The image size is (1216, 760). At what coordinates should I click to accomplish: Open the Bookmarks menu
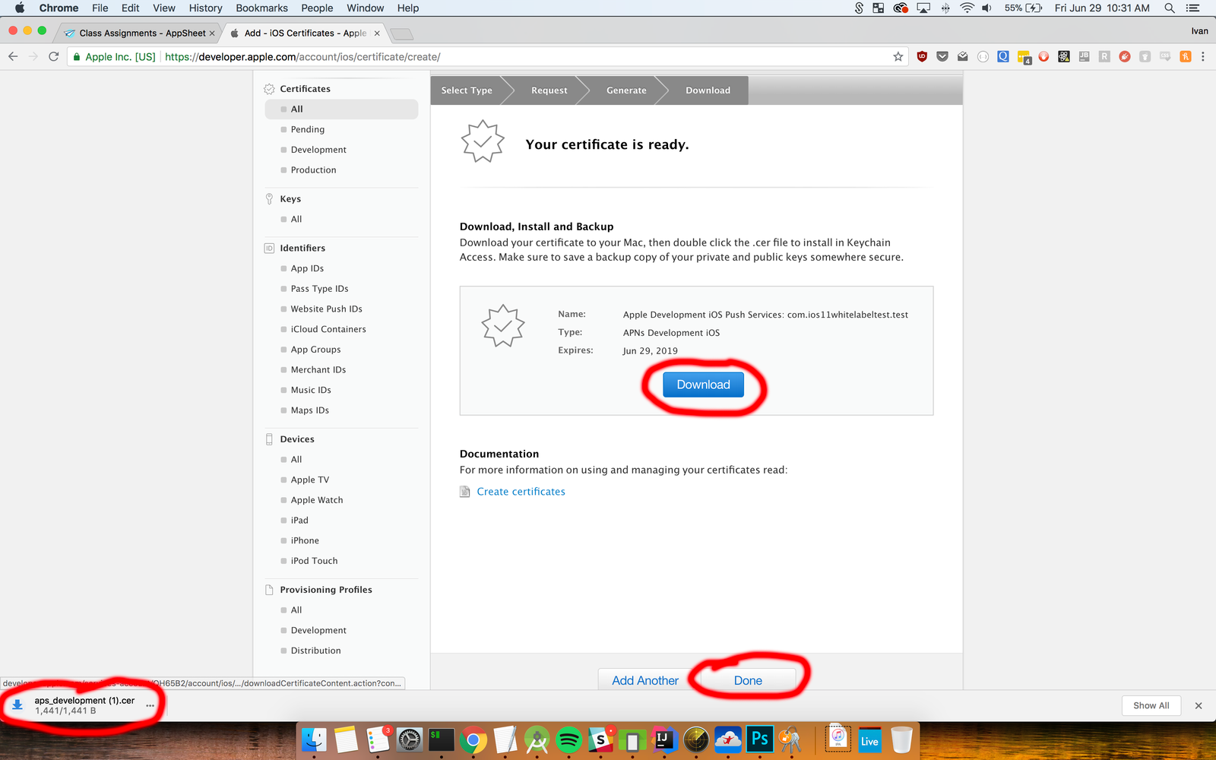[x=261, y=8]
